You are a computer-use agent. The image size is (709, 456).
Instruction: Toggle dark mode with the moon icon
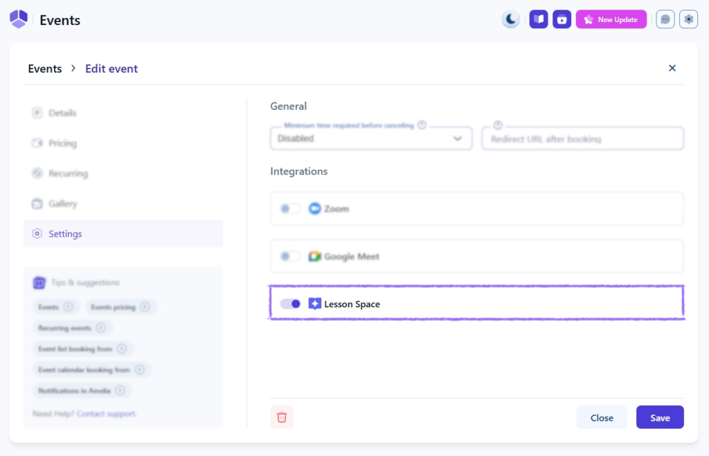pyautogui.click(x=511, y=19)
